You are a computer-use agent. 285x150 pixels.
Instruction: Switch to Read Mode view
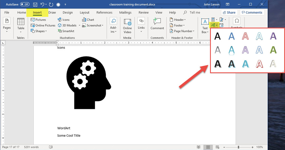[x=198, y=147]
